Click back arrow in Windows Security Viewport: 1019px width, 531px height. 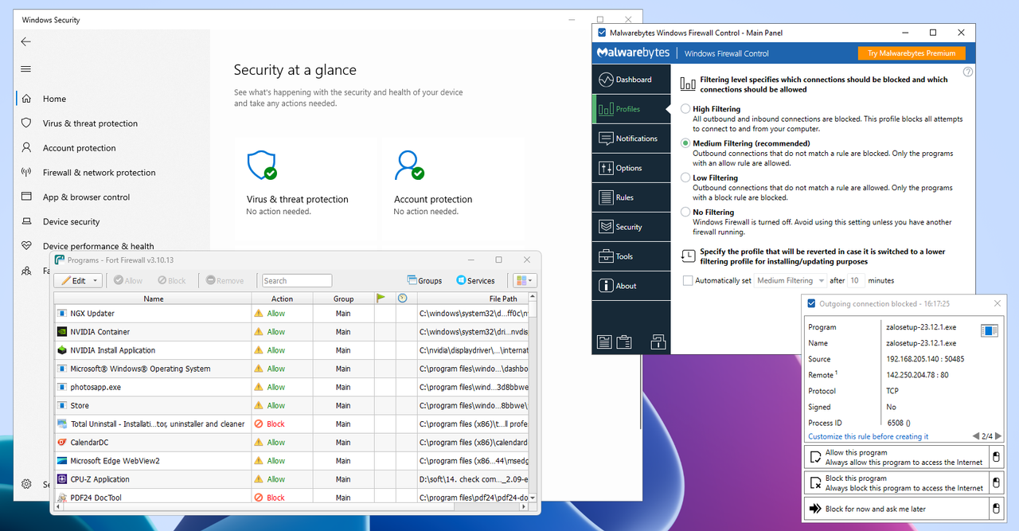click(x=26, y=41)
